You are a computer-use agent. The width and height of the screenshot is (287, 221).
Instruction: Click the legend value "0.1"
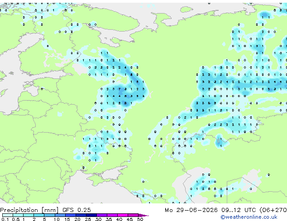pyautogui.click(x=5, y=219)
